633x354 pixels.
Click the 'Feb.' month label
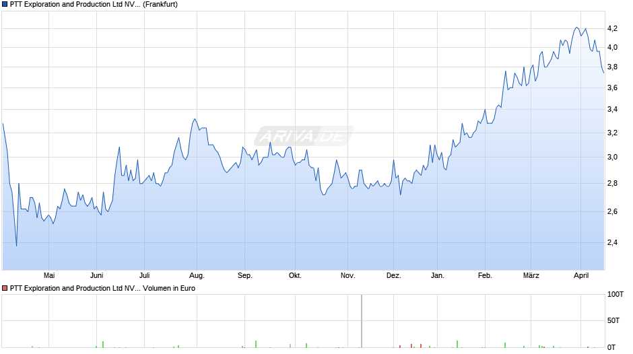(485, 276)
